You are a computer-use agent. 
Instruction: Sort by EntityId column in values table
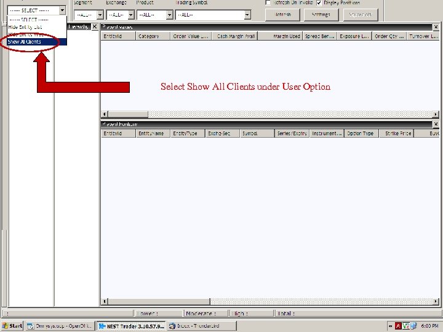118,36
